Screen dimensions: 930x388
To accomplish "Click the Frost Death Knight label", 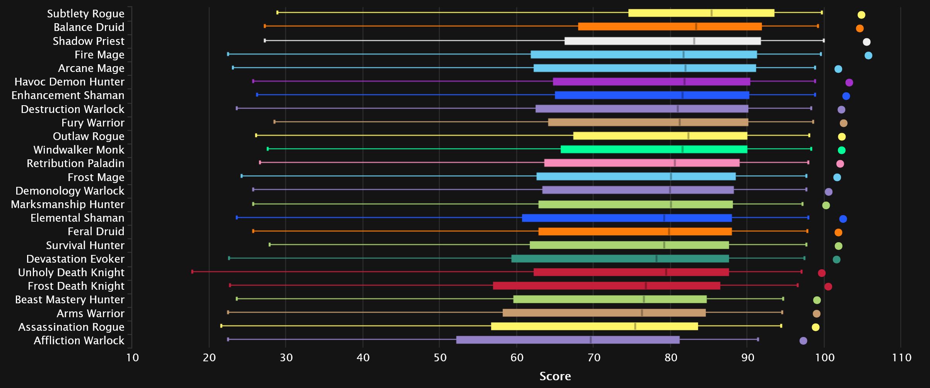I will tap(76, 286).
